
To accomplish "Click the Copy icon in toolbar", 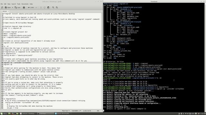I will click(x=44, y=7).
